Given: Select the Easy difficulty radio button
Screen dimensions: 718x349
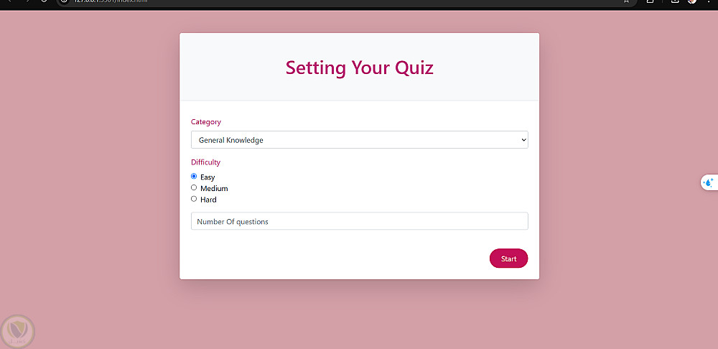Looking at the screenshot, I should [x=194, y=177].
